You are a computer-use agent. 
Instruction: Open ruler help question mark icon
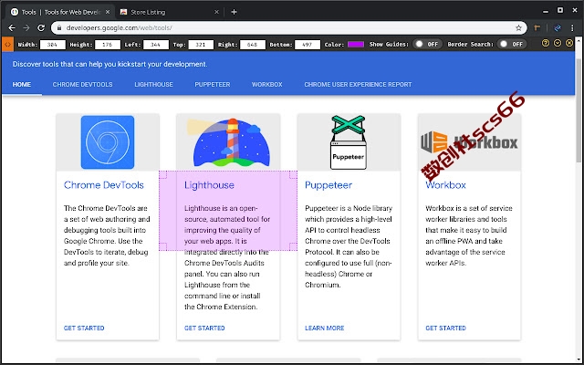point(546,44)
